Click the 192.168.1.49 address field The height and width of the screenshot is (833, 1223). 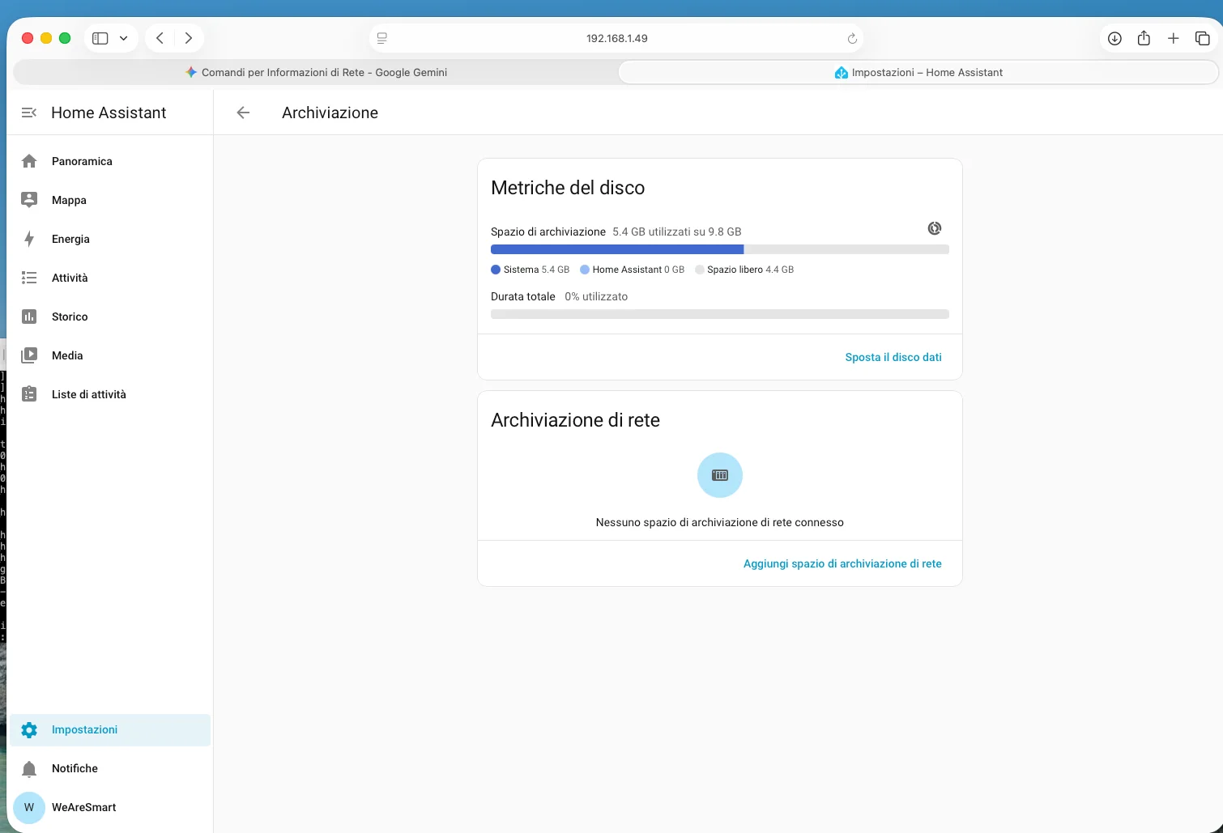(x=616, y=38)
